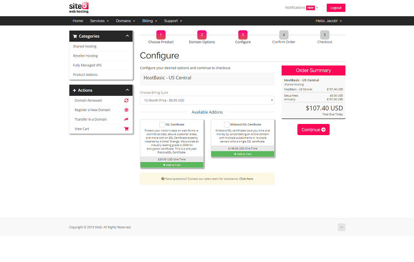Click the 'Annually:' line in summary
This screenshot has width=414, height=262.
(x=313, y=99)
